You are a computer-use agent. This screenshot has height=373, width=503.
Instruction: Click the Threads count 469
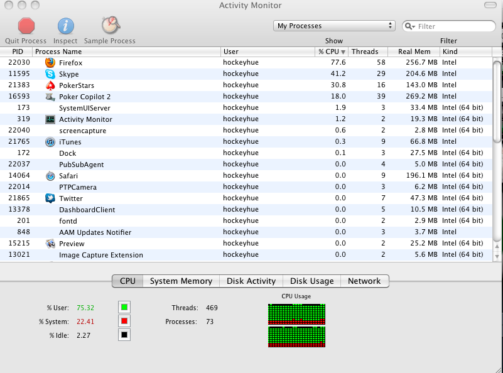tap(212, 308)
